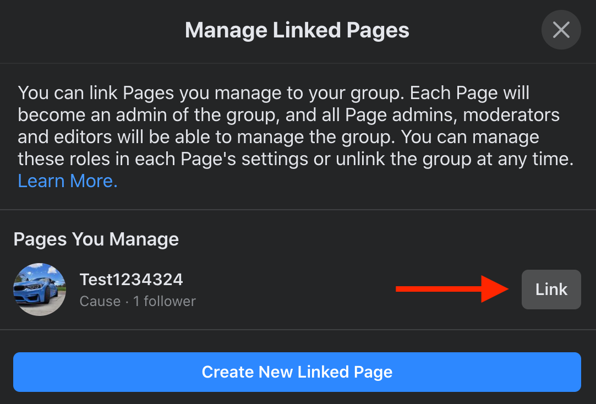Viewport: 596px width, 404px height.
Task: Close the Manage Linked Pages dialog
Action: [561, 30]
